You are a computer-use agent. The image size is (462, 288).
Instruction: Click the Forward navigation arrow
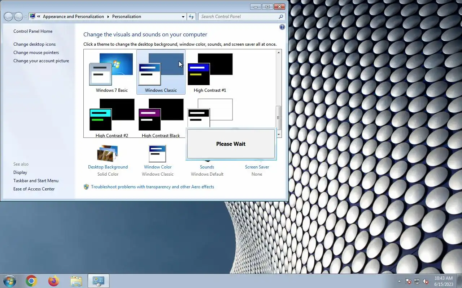(x=18, y=17)
